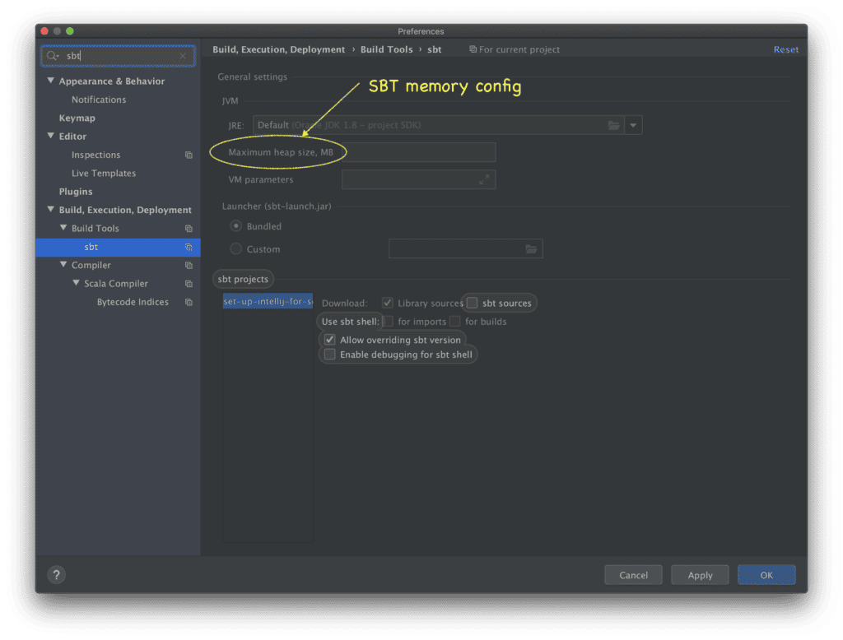Open Notifications settings page
The width and height of the screenshot is (843, 640).
[x=99, y=100]
